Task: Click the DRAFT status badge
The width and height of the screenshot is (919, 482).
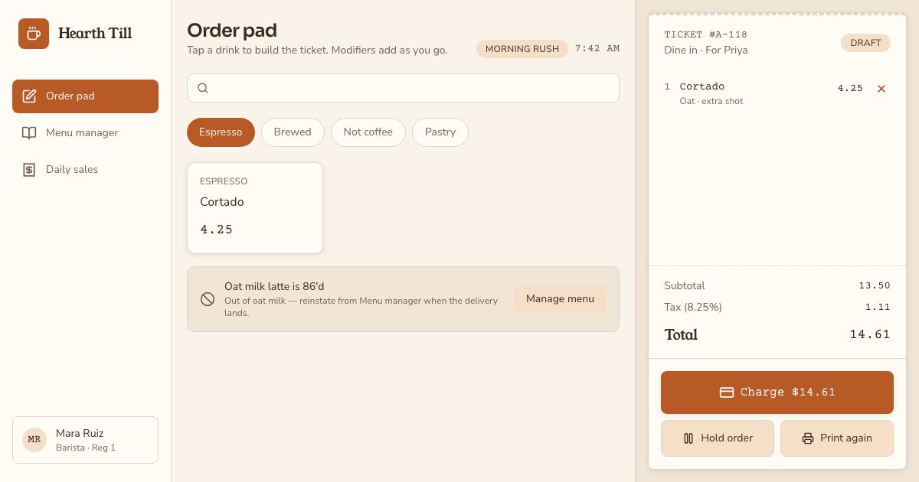Action: (865, 43)
